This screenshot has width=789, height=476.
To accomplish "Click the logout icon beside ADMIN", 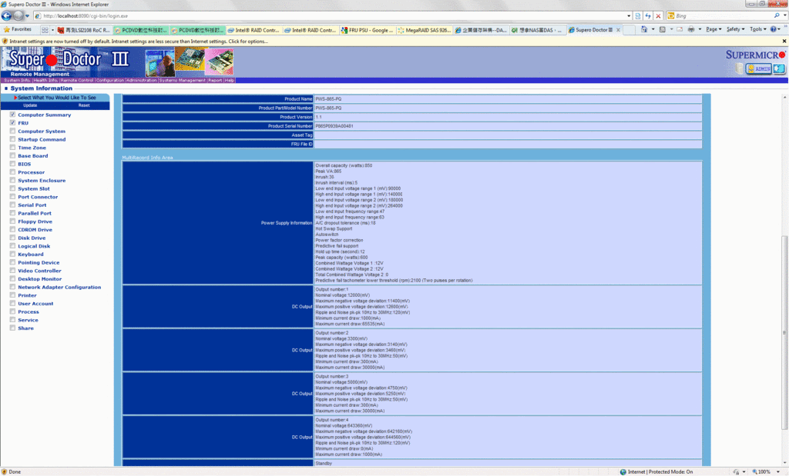I will pos(779,68).
